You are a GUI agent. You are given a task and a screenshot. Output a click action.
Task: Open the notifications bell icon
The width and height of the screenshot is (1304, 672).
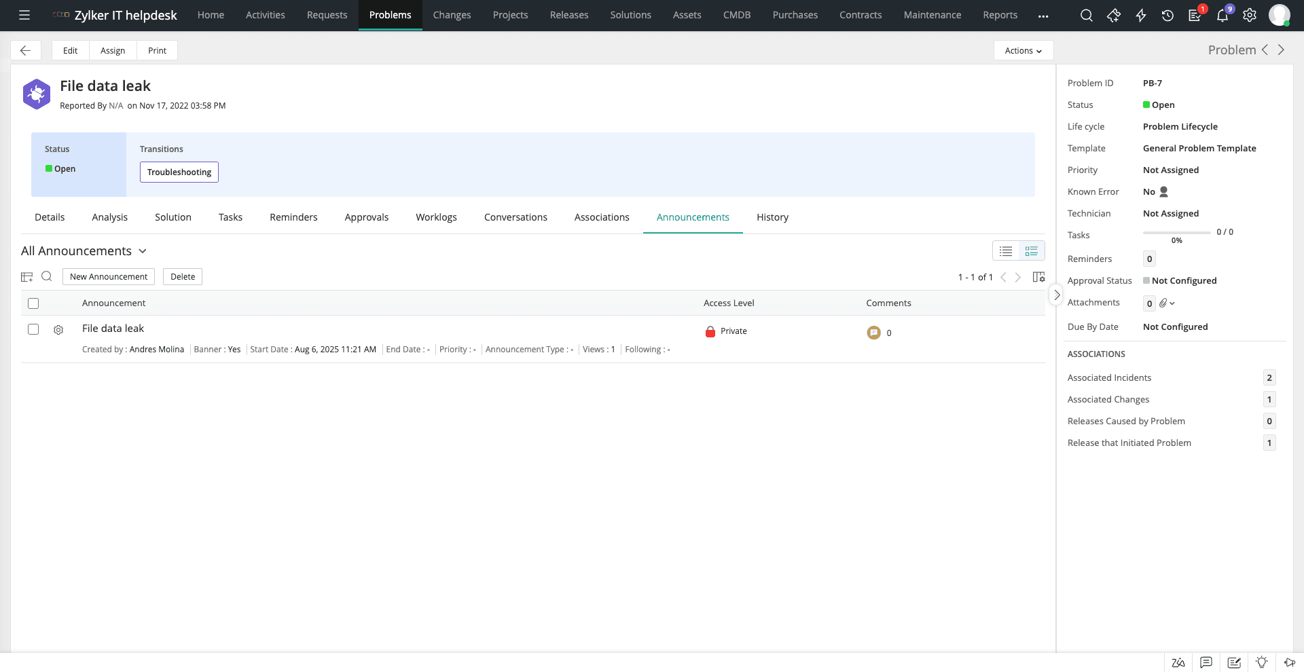(1222, 15)
